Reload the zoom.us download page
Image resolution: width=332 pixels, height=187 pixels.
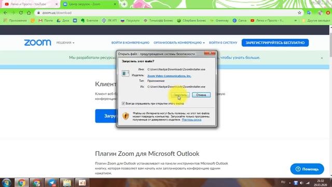[x=21, y=12]
